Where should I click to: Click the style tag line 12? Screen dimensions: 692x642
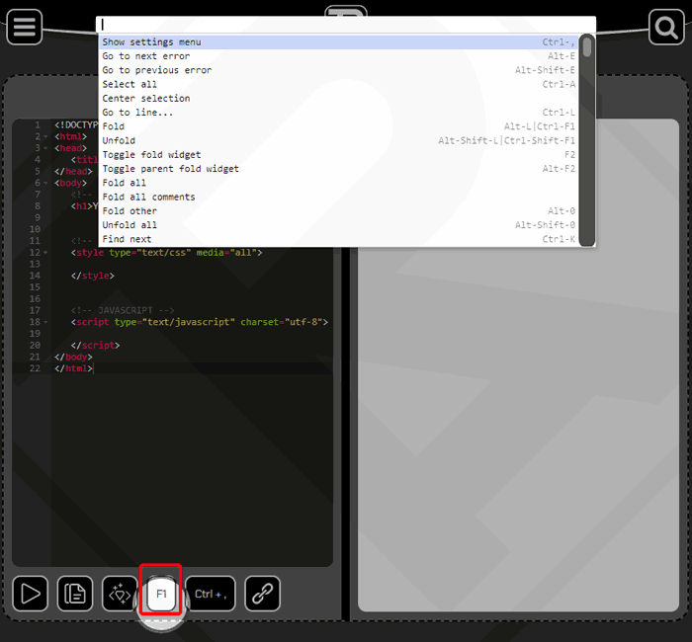pos(166,253)
